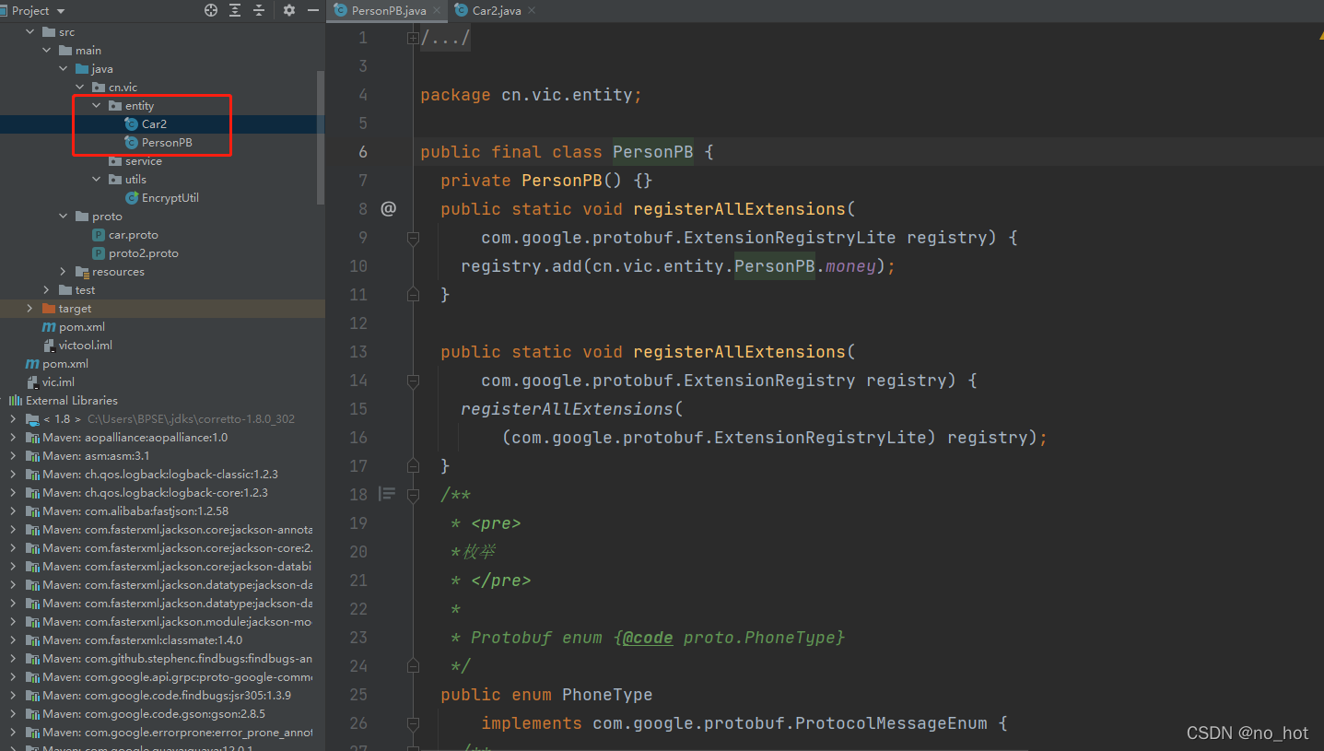Click the doc render gutter icon at line 18
The height and width of the screenshot is (751, 1324).
388,495
